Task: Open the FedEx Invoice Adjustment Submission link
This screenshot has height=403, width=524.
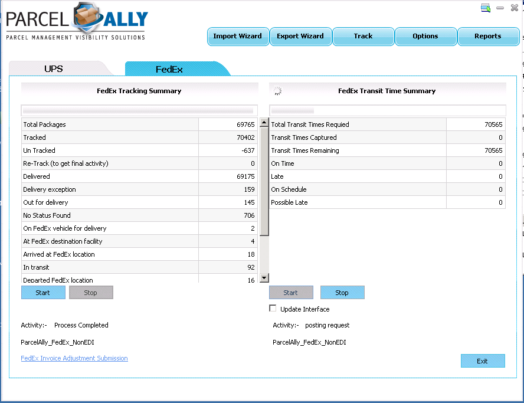Action: point(74,358)
